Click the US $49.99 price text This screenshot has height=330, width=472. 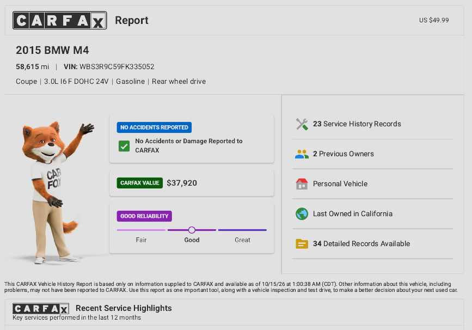pos(434,20)
